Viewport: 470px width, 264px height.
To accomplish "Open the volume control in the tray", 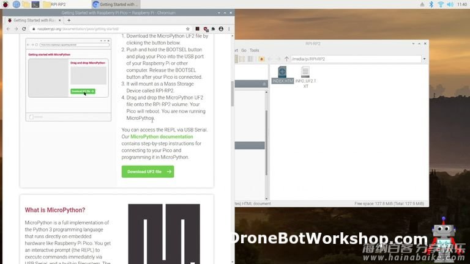I will point(450,4).
